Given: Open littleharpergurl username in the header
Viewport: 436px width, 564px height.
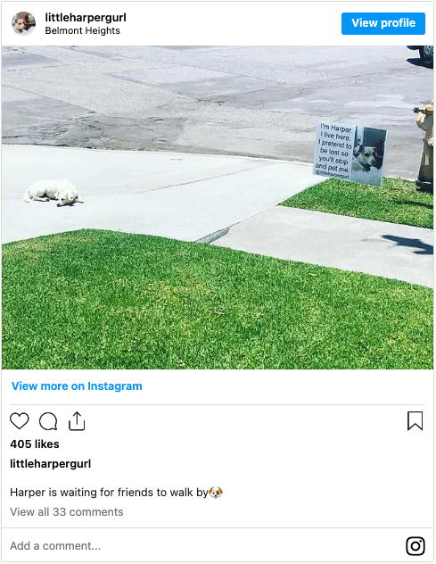Looking at the screenshot, I should coord(86,17).
